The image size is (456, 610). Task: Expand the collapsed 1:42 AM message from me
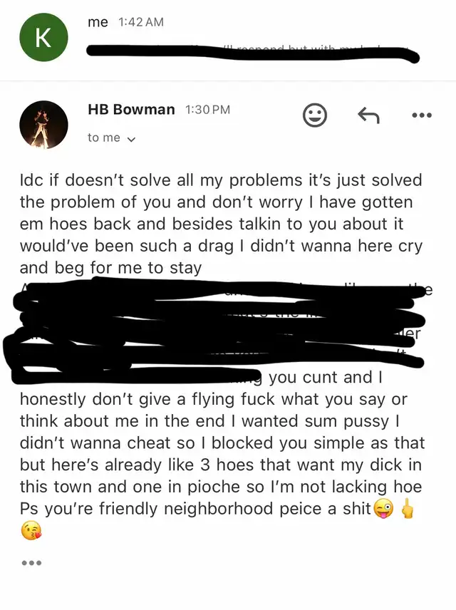pos(228,41)
